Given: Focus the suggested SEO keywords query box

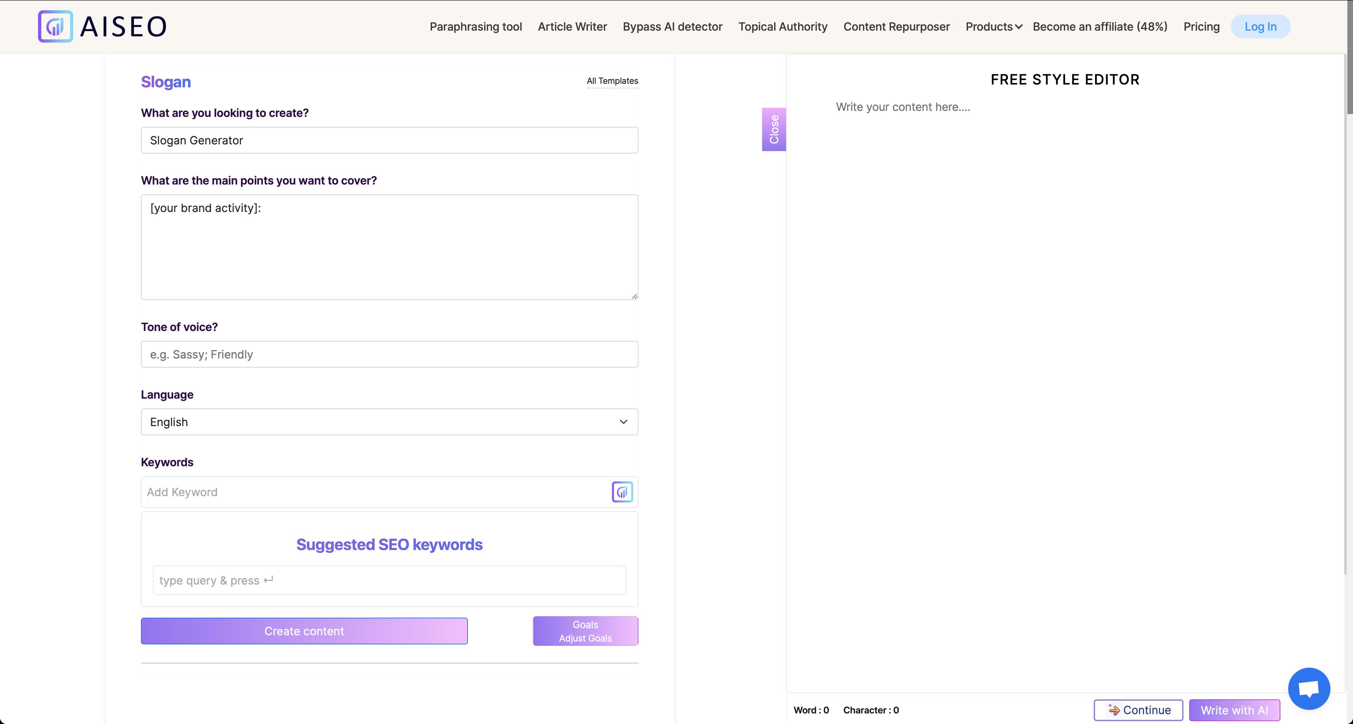Looking at the screenshot, I should pyautogui.click(x=389, y=580).
